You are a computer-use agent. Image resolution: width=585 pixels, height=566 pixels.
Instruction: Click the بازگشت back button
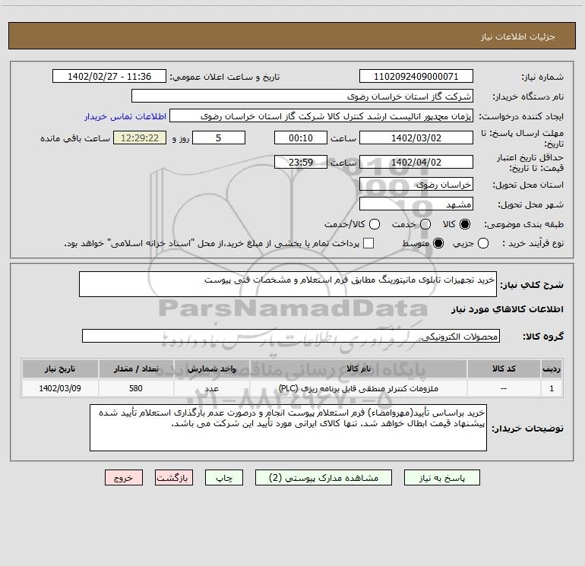coord(174,478)
